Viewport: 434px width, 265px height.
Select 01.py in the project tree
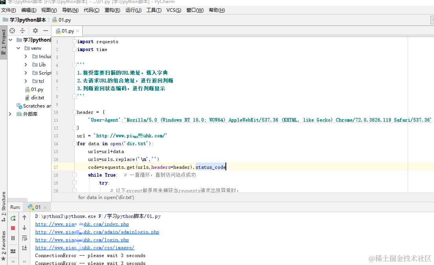coord(34,90)
